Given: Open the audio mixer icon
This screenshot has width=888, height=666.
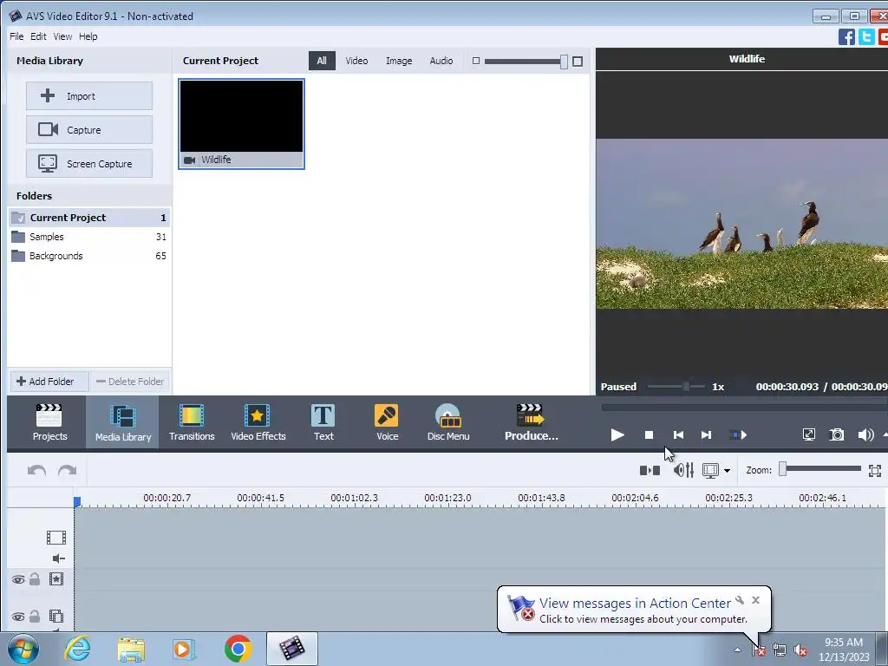Looking at the screenshot, I should [x=683, y=470].
